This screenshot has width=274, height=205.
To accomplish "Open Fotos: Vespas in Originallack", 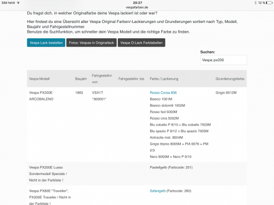I will (92, 43).
